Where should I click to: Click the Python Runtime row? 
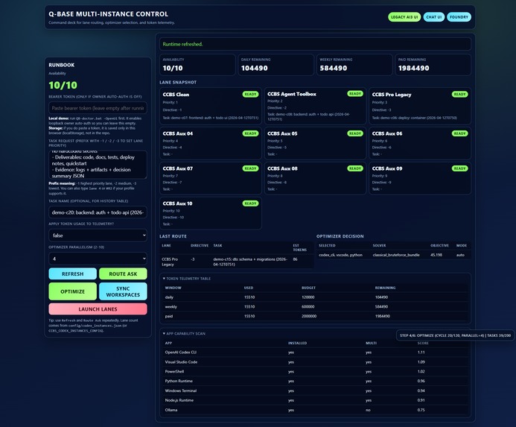[315, 381]
